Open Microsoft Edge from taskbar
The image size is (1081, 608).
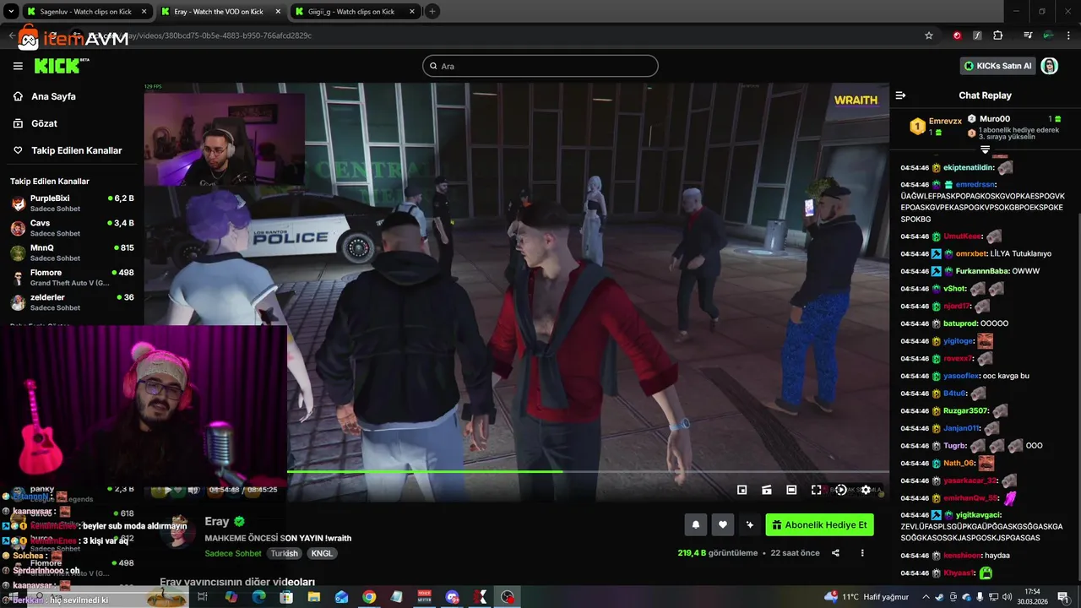point(258,597)
